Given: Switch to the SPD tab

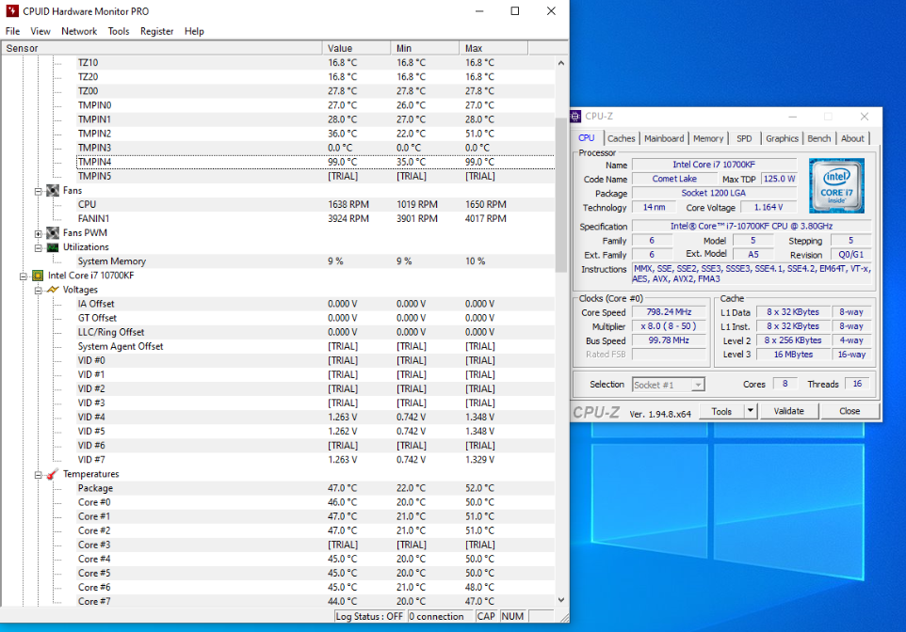Looking at the screenshot, I should point(744,138).
